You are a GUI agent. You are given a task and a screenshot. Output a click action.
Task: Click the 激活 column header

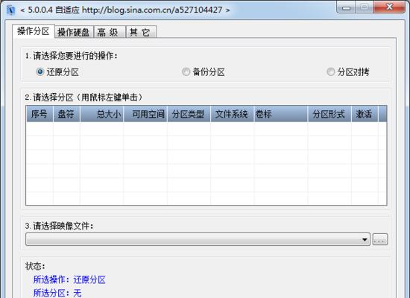tap(365, 114)
